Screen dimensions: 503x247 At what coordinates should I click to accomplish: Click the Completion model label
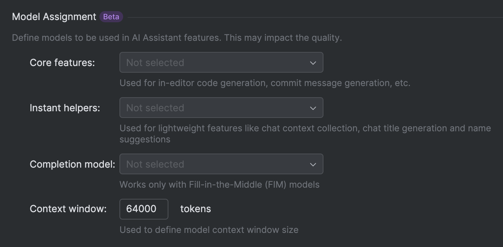pos(71,164)
